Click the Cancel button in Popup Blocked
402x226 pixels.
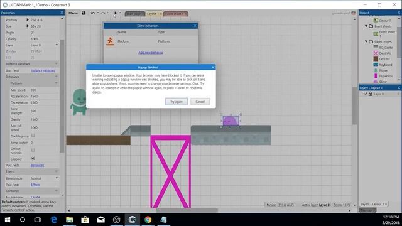click(200, 102)
